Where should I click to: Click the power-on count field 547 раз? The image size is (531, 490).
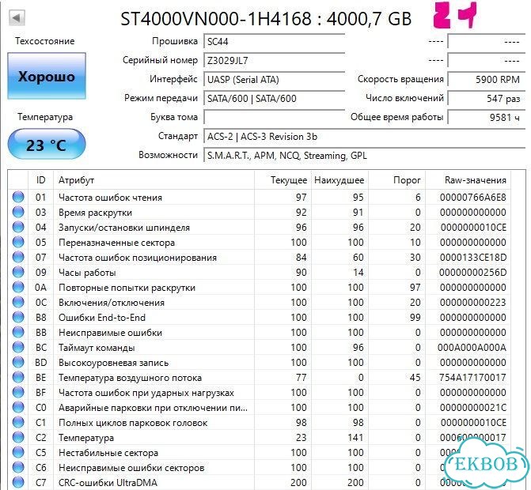click(x=487, y=99)
